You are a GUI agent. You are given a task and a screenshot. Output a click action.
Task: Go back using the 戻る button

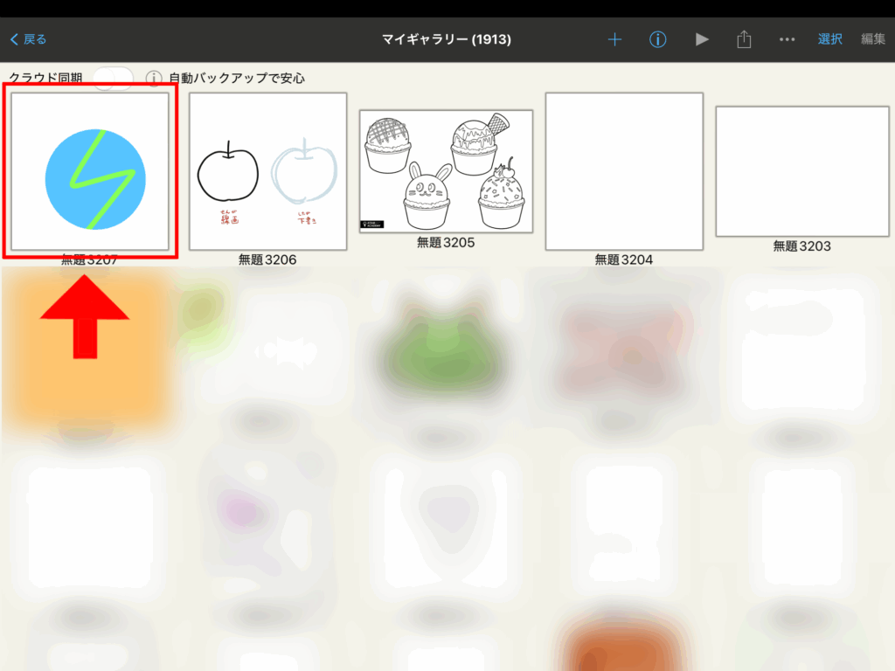tap(28, 39)
